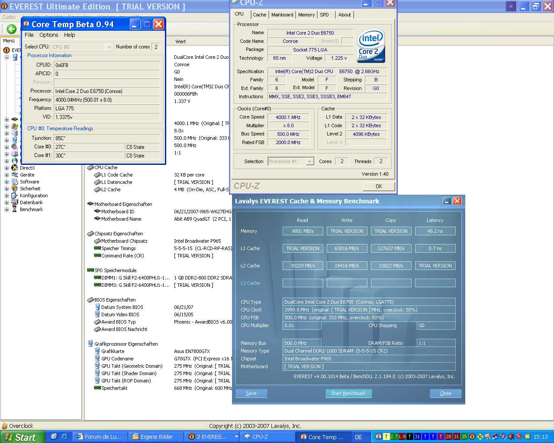Click the red security shield tray icon
The width and height of the screenshot is (554, 443).
pos(519,437)
